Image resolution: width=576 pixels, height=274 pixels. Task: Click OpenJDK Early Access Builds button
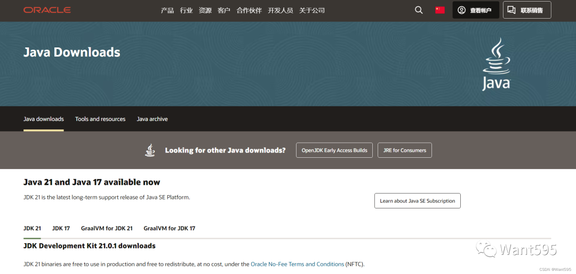point(334,150)
